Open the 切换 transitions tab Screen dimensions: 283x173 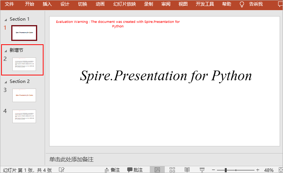tap(83, 4)
